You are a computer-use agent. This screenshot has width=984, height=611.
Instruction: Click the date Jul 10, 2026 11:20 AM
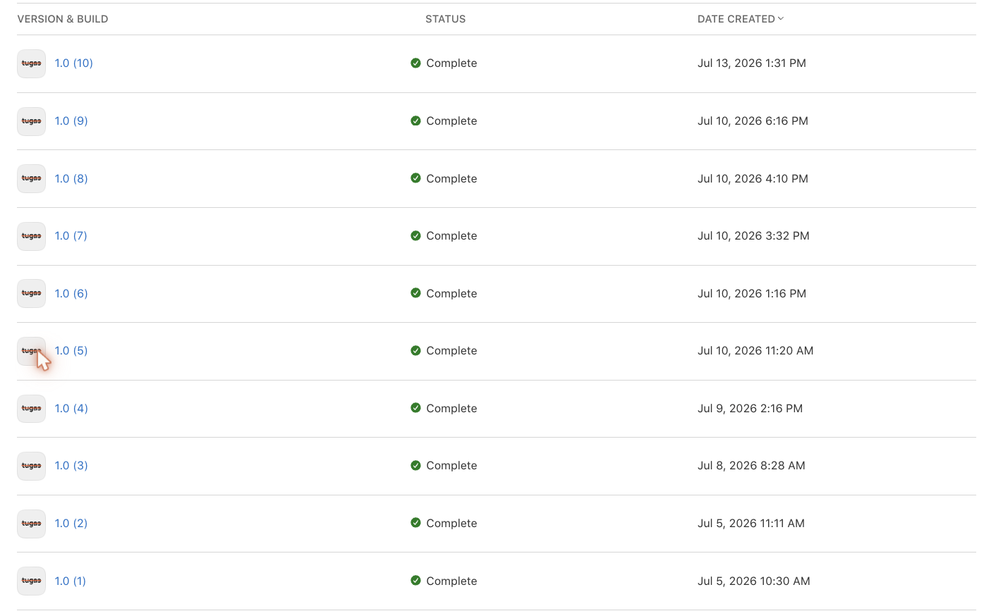(755, 351)
